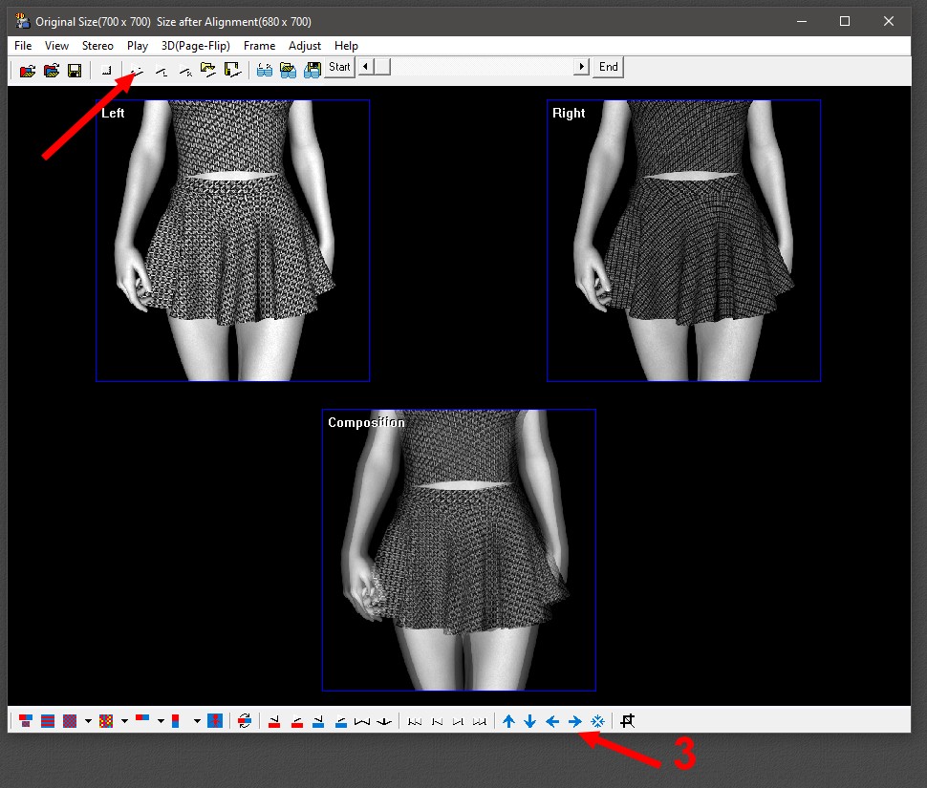Click first red image rotate icon

274,721
